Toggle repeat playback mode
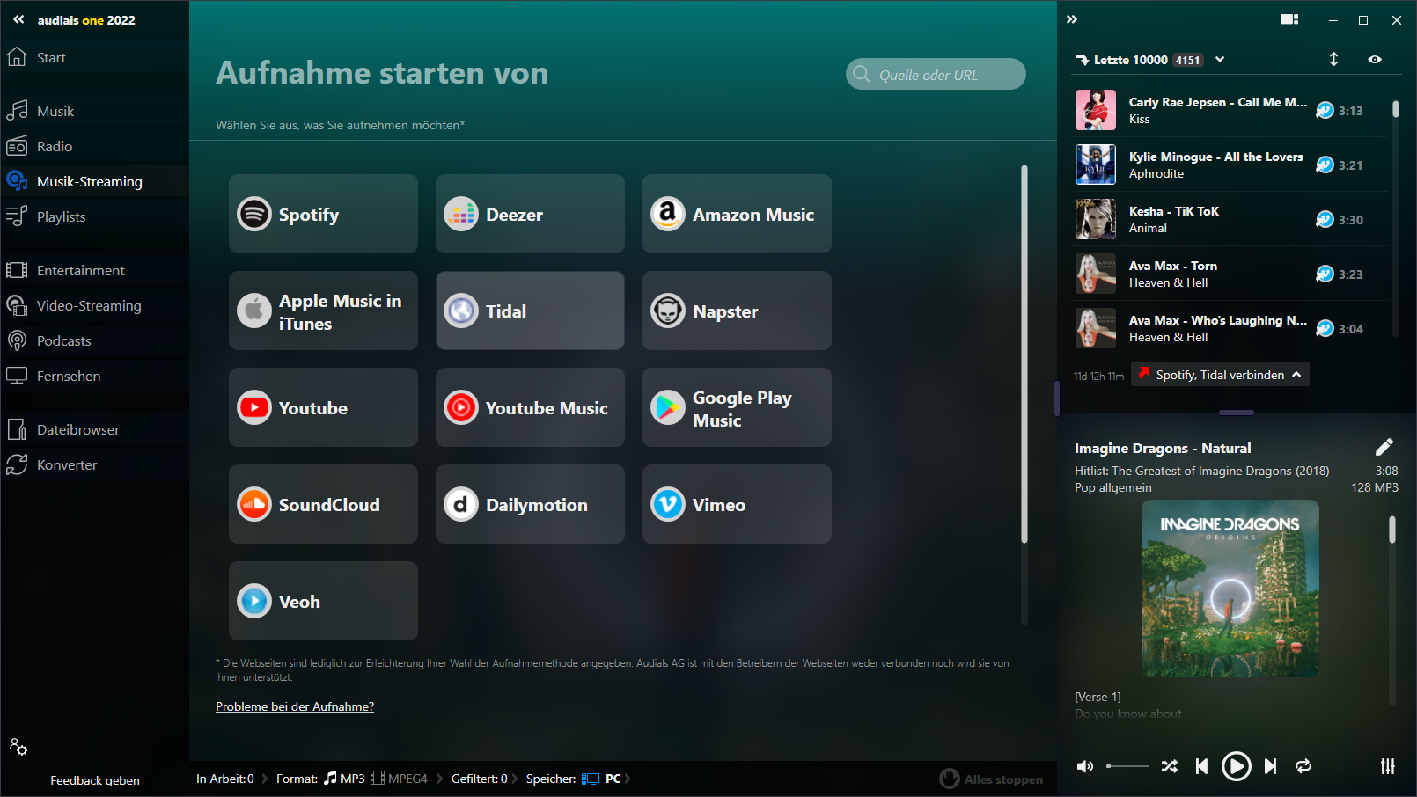The image size is (1417, 797). point(1303,766)
